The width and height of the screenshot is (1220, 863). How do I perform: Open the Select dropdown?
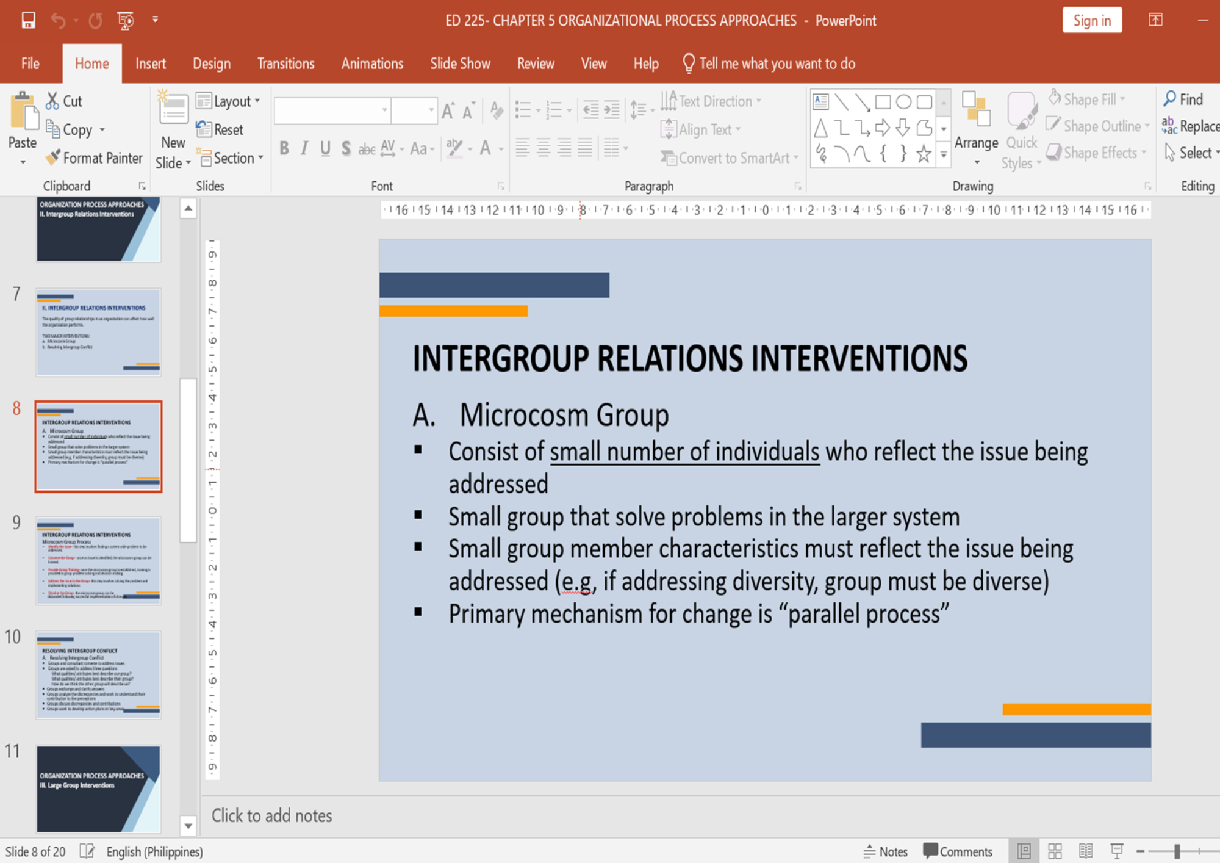(1192, 153)
